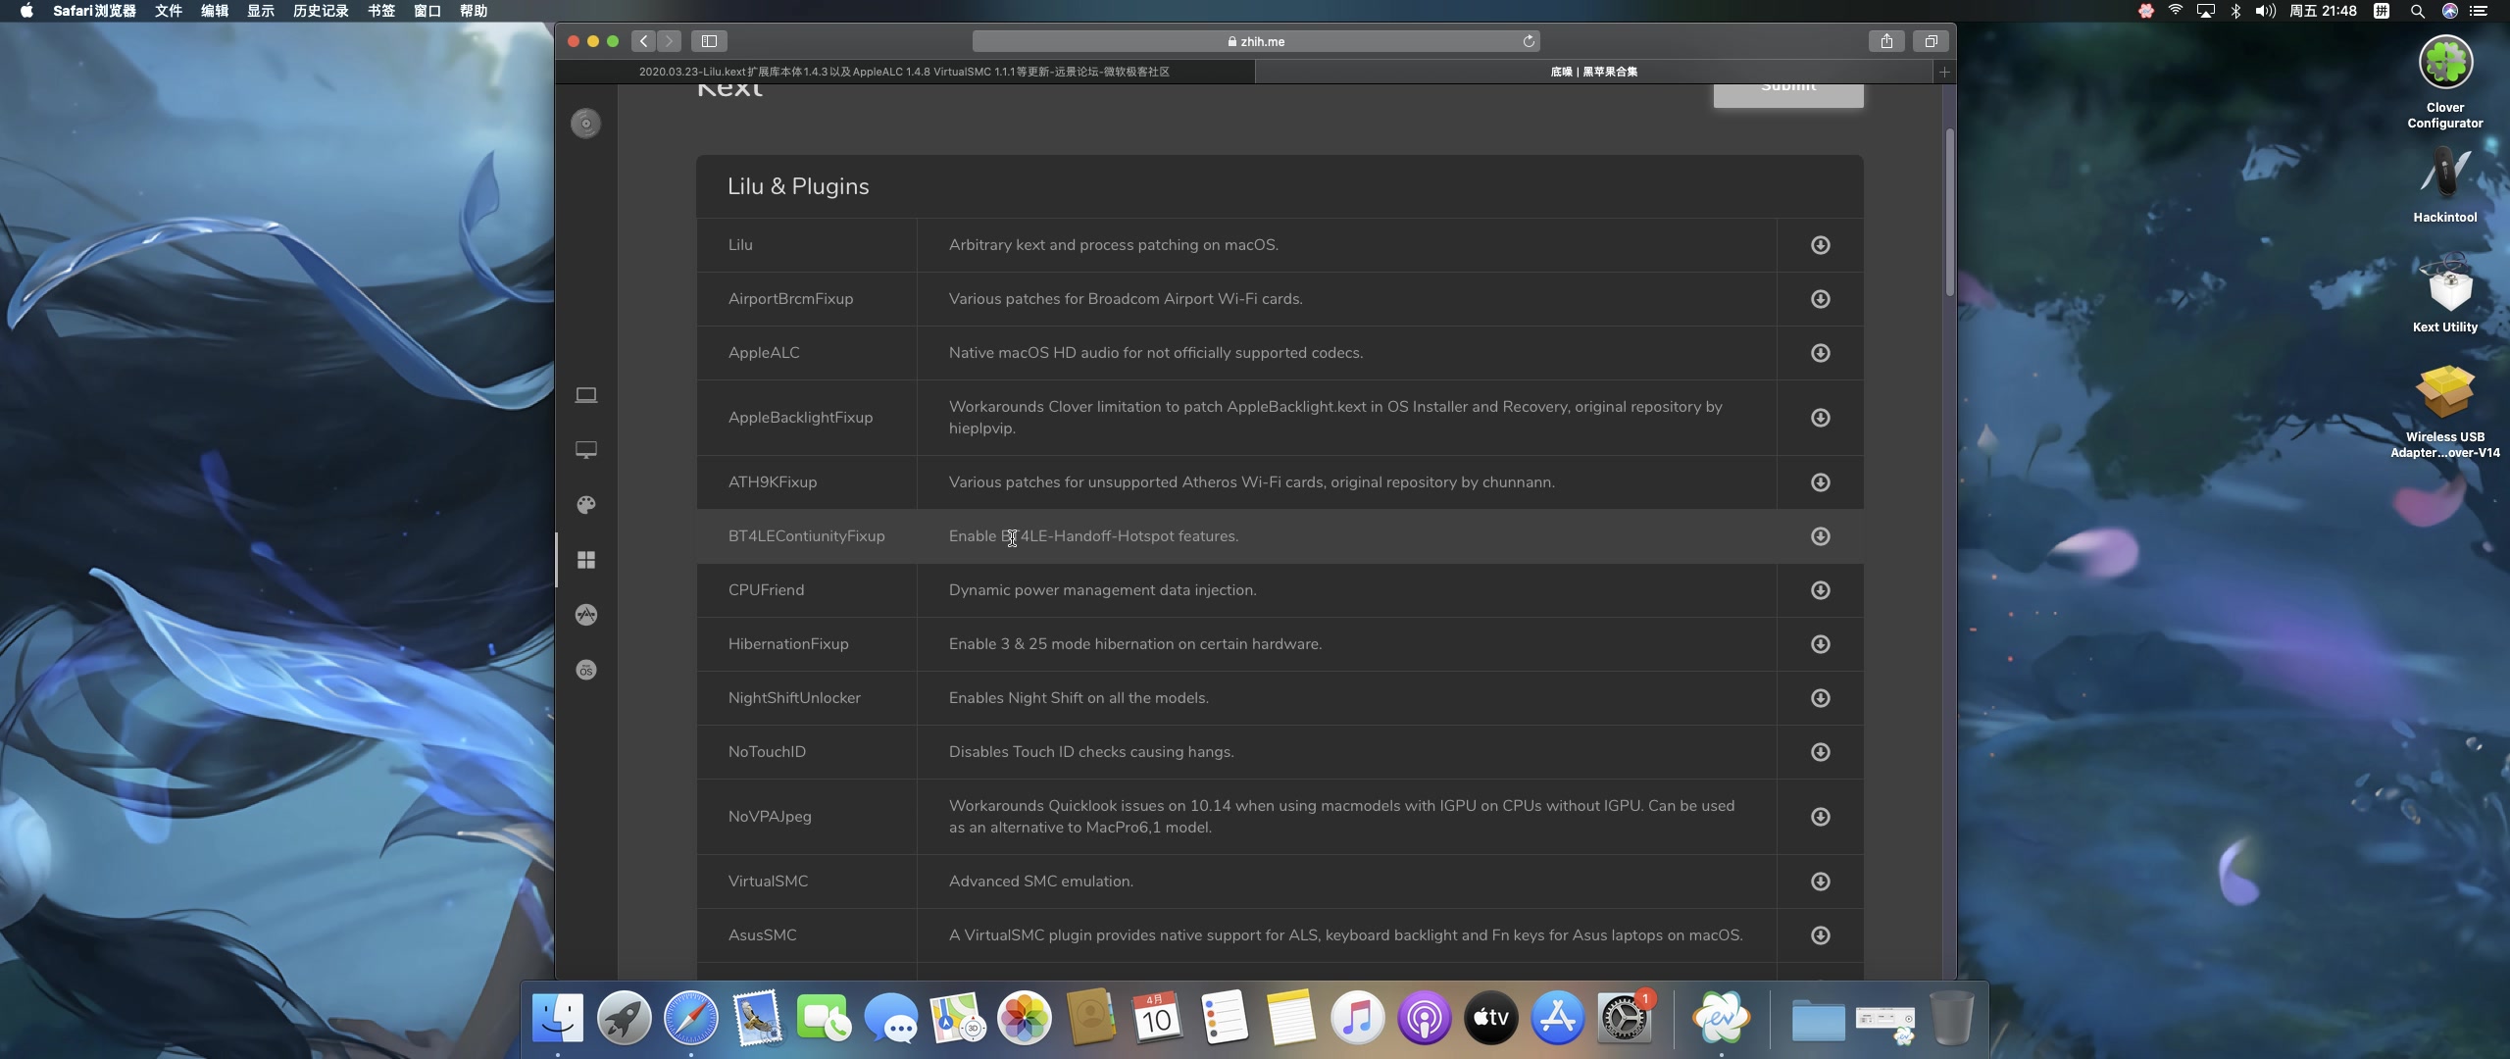
Task: Toggle the Safari sidebar button
Action: pyautogui.click(x=710, y=41)
